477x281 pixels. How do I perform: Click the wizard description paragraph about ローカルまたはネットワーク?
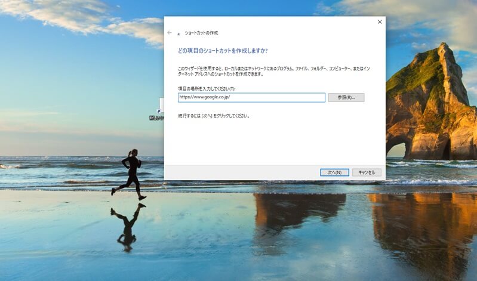pyautogui.click(x=274, y=71)
